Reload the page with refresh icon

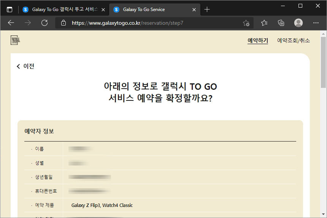(x=44, y=23)
